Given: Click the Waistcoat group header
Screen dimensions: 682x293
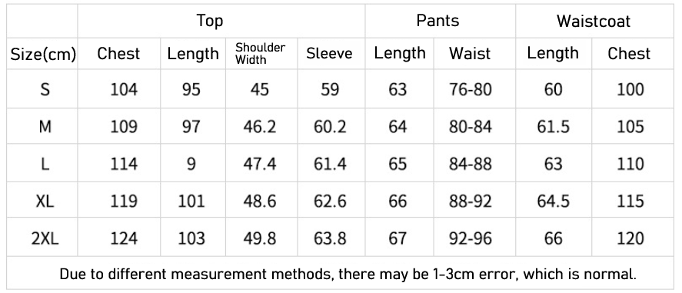Looking at the screenshot, I should [594, 22].
